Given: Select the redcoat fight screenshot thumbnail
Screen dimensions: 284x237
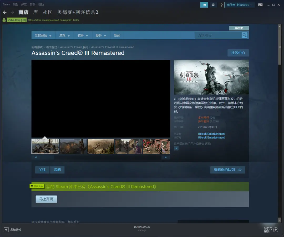Looking at the screenshot, I should 156,146.
